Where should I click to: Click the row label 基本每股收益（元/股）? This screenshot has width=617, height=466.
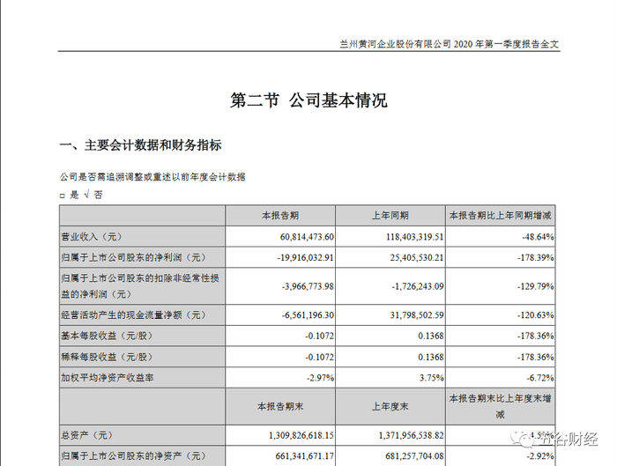[107, 336]
